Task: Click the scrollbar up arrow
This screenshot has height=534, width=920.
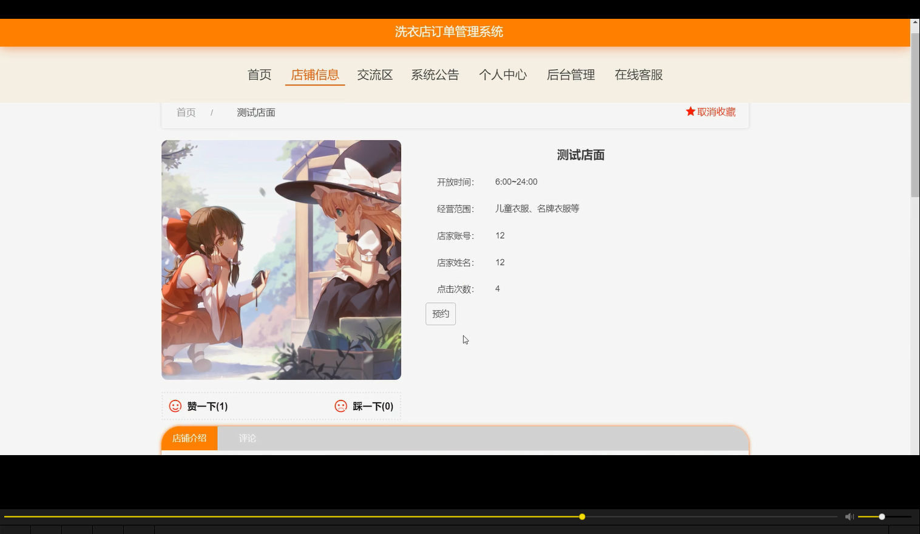Action: (915, 23)
